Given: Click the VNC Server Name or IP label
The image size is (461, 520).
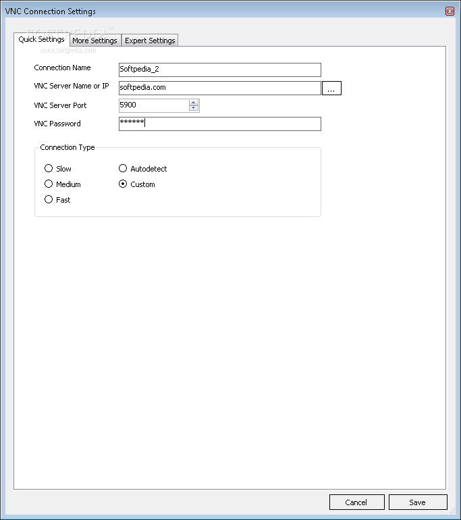Looking at the screenshot, I should pyautogui.click(x=72, y=86).
